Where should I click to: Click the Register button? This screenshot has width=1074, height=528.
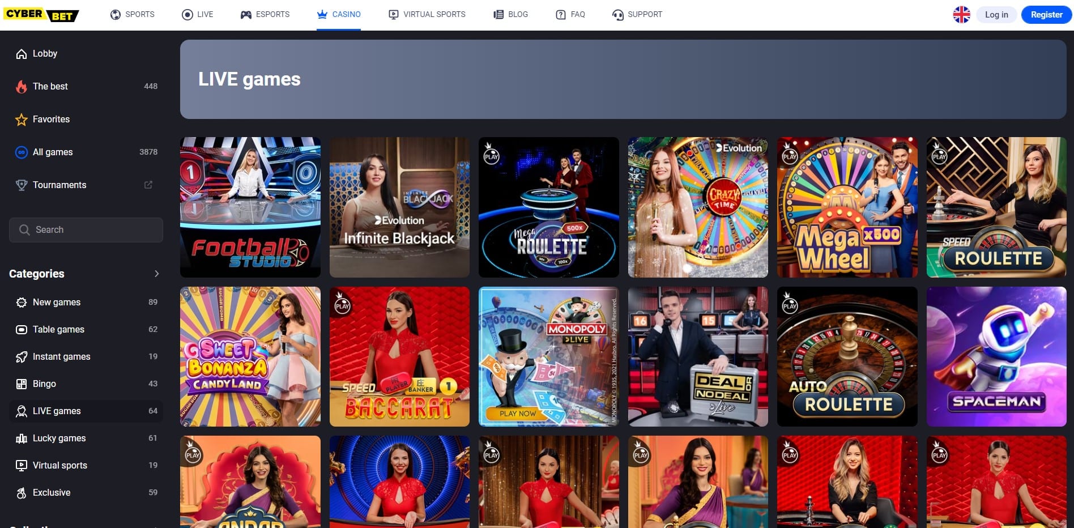pos(1046,15)
